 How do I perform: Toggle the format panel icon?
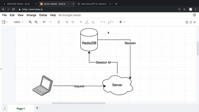click(191, 22)
